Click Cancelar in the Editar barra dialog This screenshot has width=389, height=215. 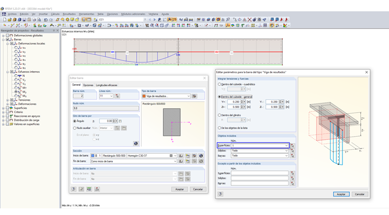pyautogui.click(x=197, y=189)
